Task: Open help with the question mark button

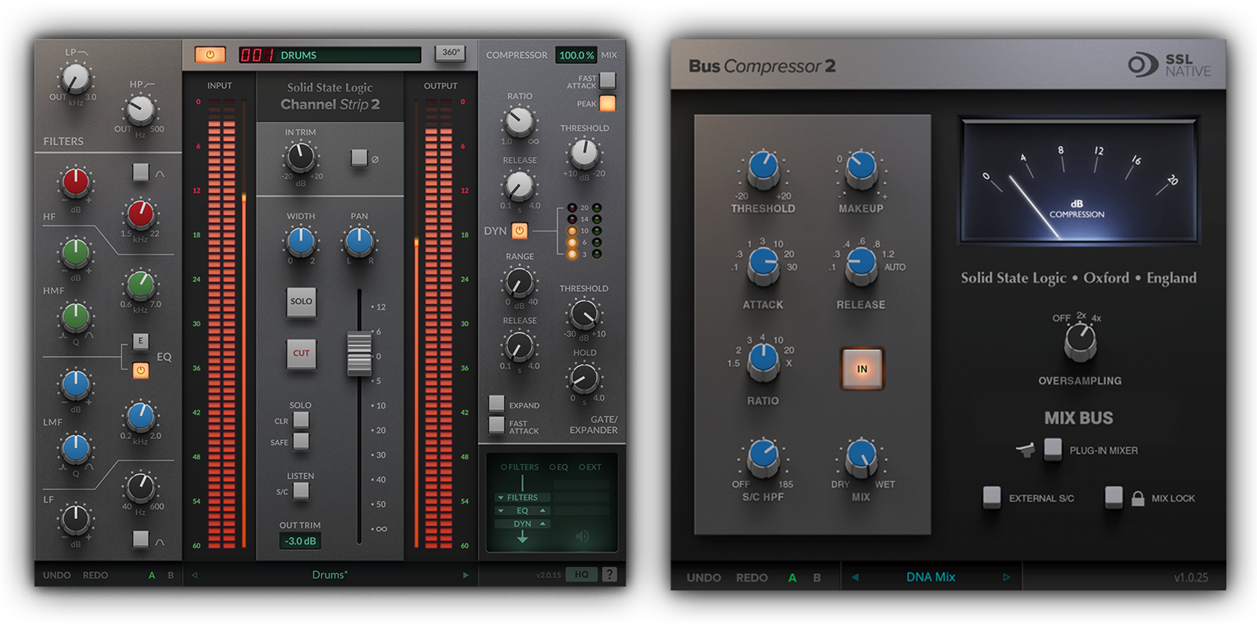Action: 609,574
